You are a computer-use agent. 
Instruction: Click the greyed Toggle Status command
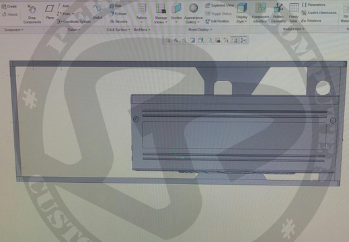pos(218,13)
